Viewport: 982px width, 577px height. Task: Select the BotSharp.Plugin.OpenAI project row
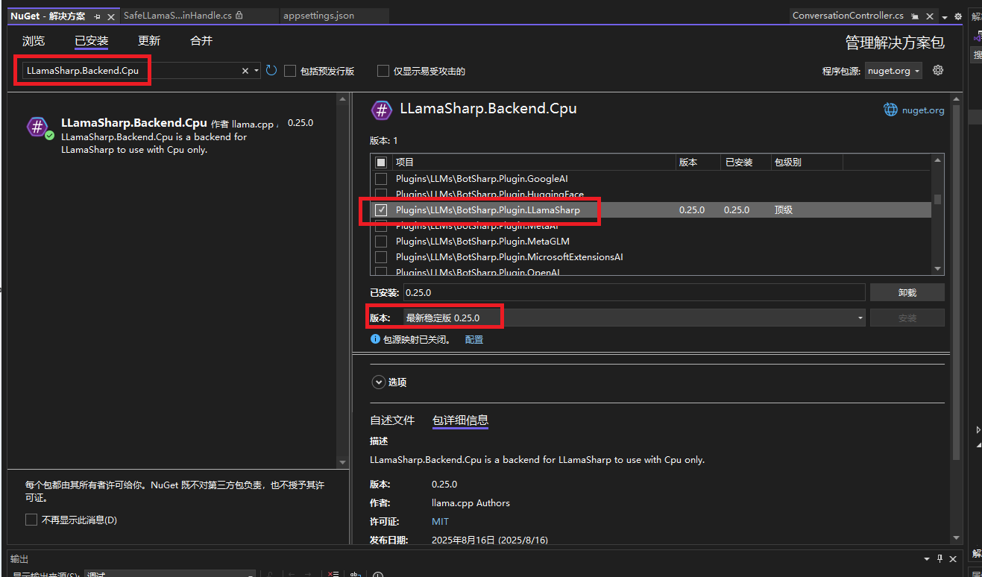click(x=651, y=271)
